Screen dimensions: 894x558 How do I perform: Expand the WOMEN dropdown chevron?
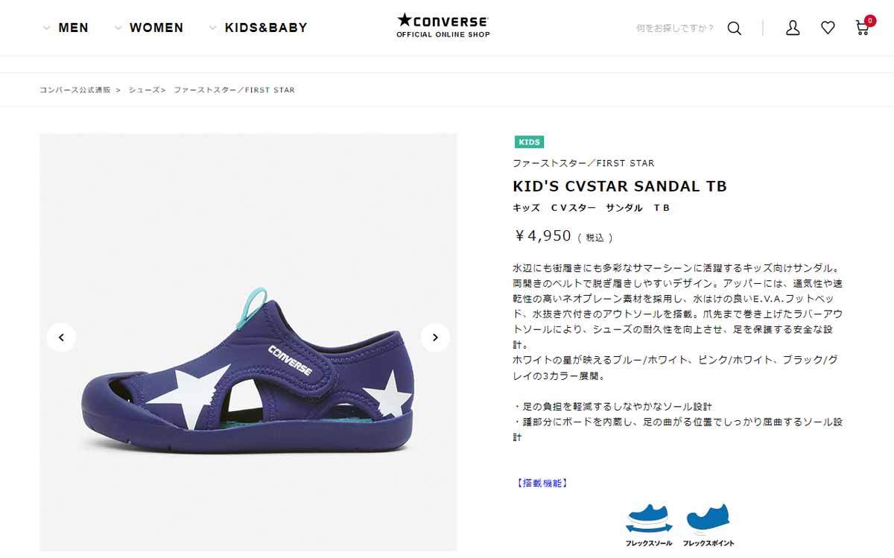pyautogui.click(x=118, y=28)
